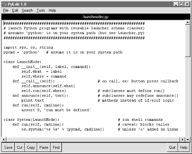Click 'def __call__(self):' text

(34, 81)
